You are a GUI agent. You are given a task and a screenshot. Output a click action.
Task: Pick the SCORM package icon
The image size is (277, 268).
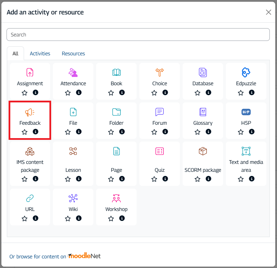[203, 151]
